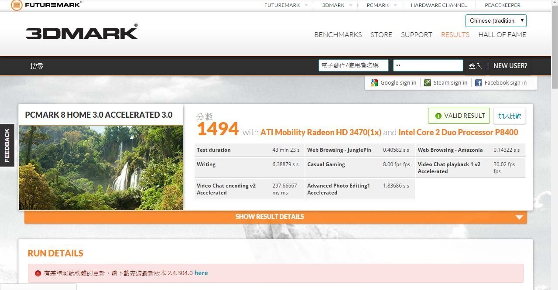558x290 pixels.
Task: Open the Hardware Channel link
Action: 439,5
